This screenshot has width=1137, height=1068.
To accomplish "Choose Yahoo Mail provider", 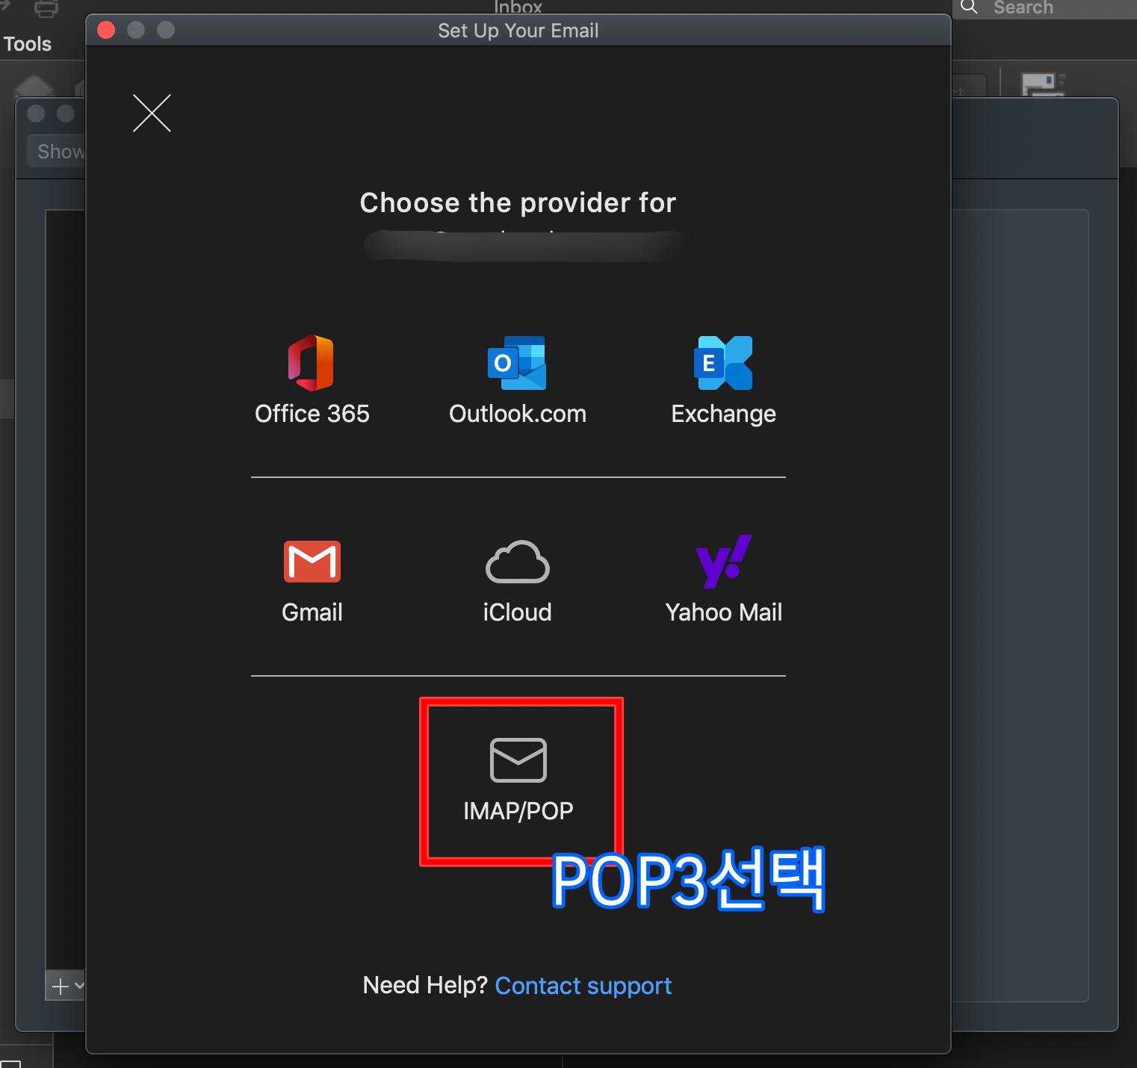I will (x=723, y=580).
